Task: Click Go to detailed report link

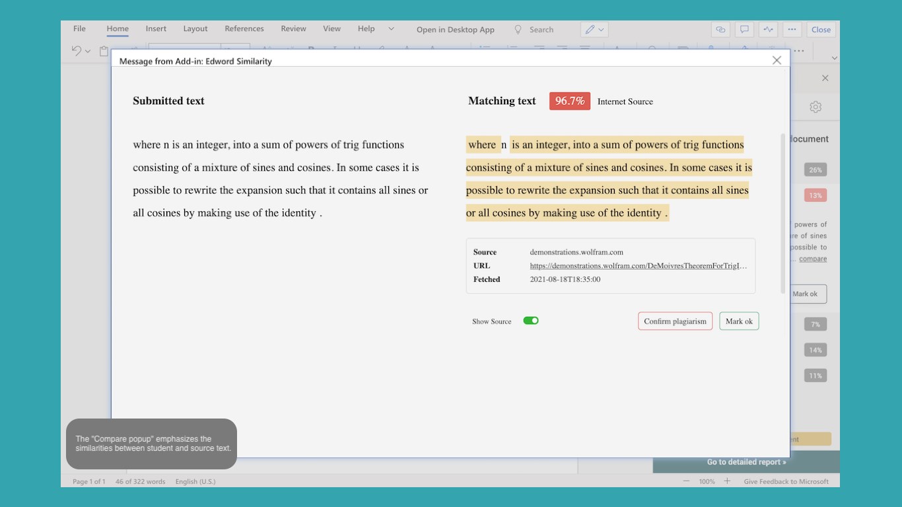Action: 746,462
